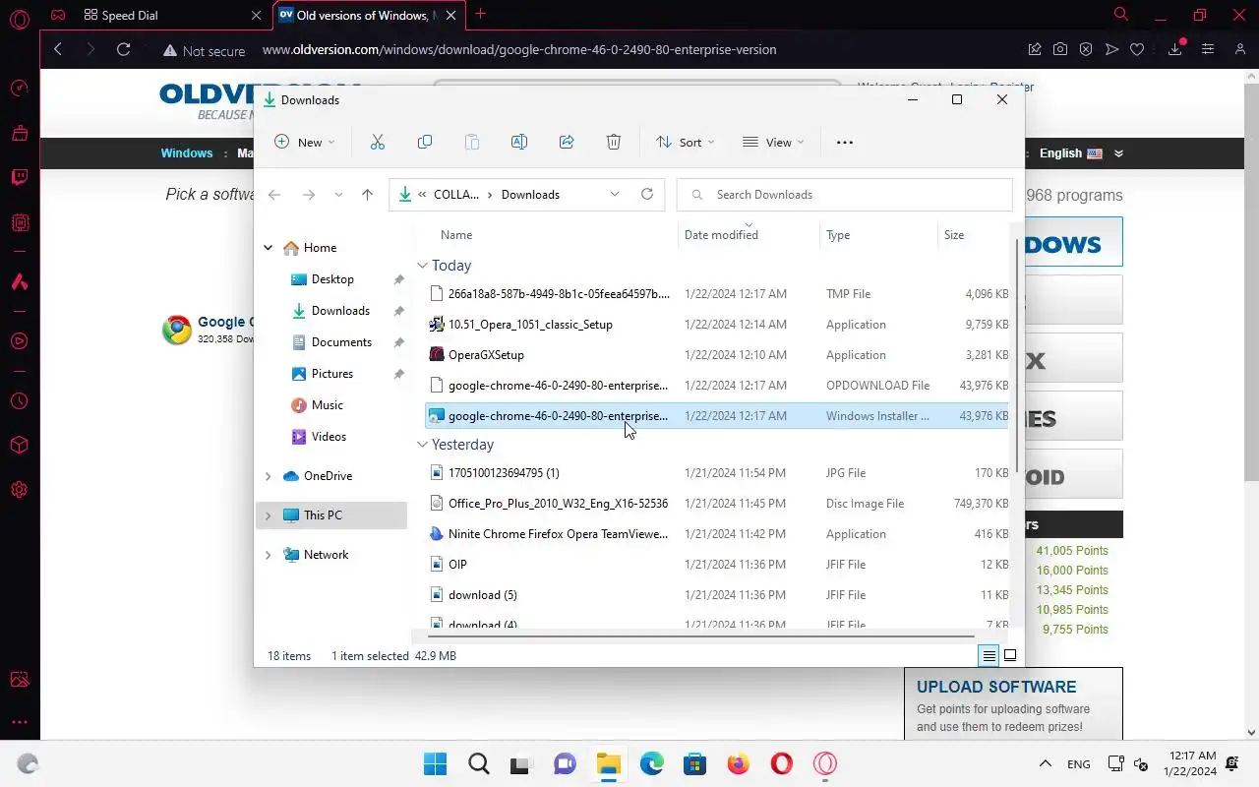The image size is (1259, 787).
Task: Open History clock icon in Opera sidebar
Action: click(20, 401)
